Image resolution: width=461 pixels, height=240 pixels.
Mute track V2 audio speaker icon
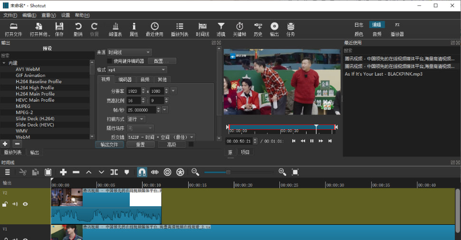pyautogui.click(x=15, y=204)
